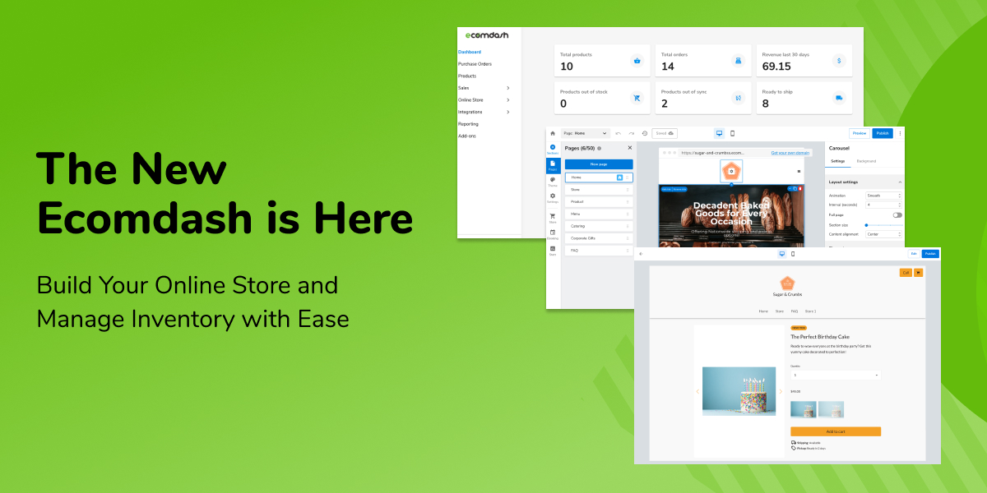Click the editor Settings gear icon
The height and width of the screenshot is (493, 987).
[553, 196]
